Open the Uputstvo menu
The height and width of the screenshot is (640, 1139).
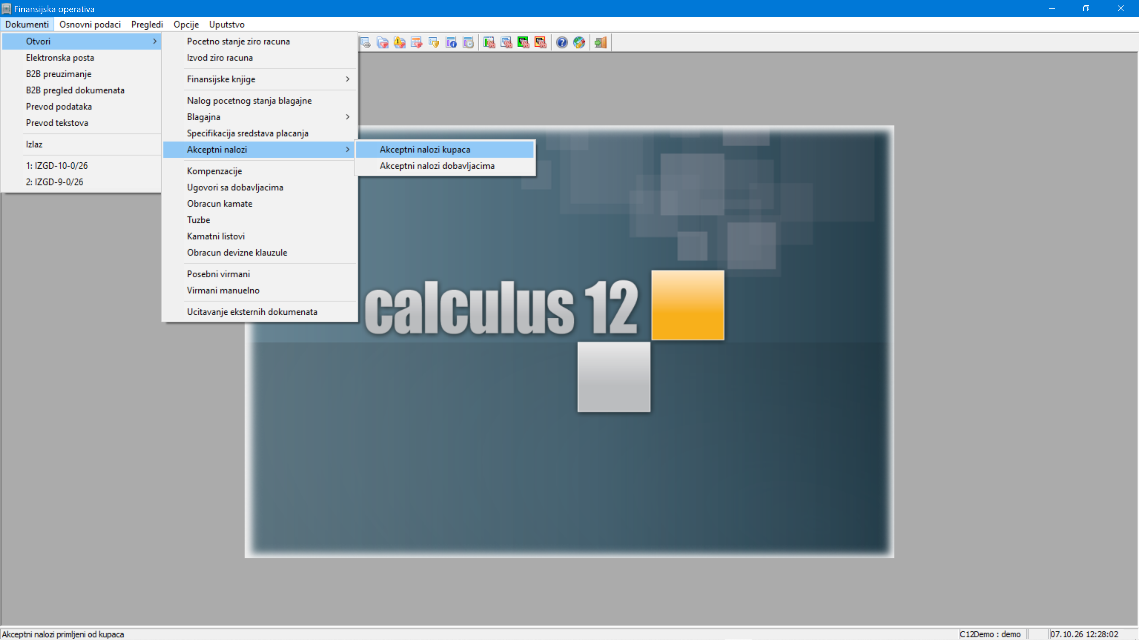tap(227, 24)
